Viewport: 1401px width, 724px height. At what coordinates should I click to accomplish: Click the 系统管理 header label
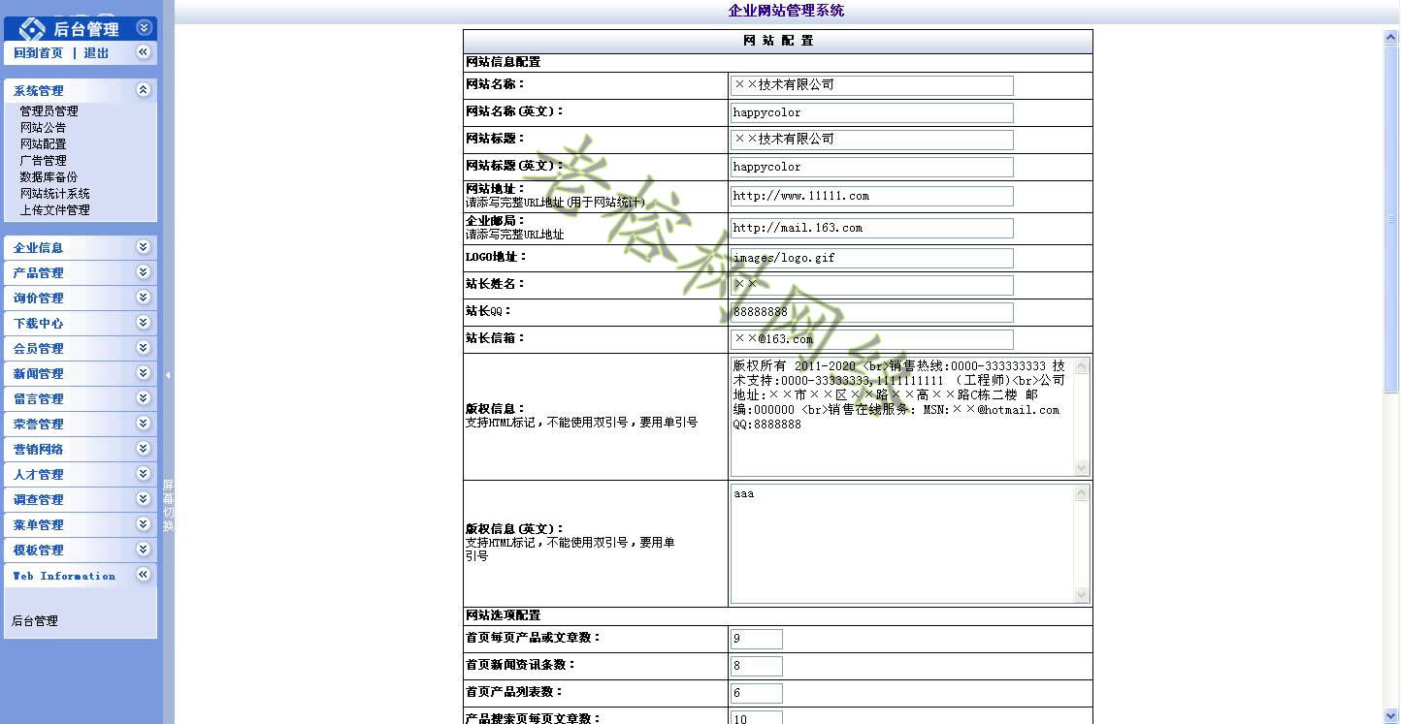39,91
